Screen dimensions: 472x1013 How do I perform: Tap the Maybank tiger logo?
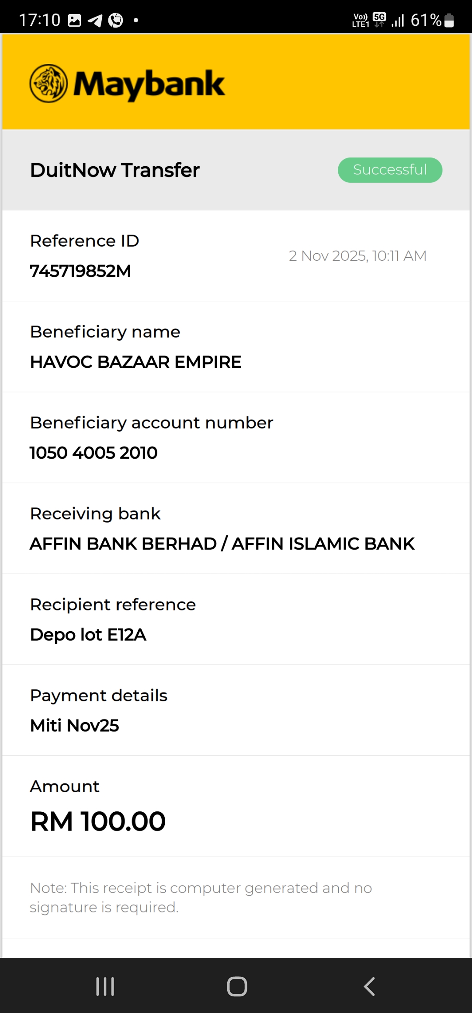49,84
